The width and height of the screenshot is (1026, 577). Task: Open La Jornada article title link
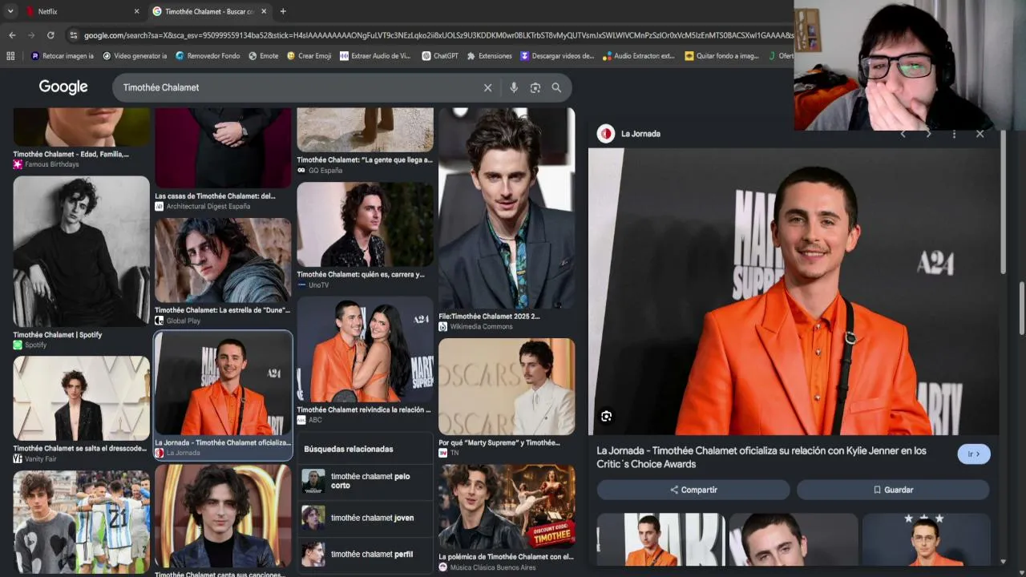(761, 457)
